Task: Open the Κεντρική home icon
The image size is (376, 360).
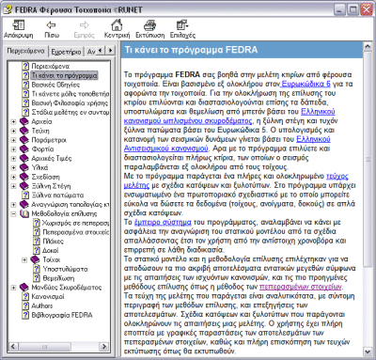Action: click(117, 24)
